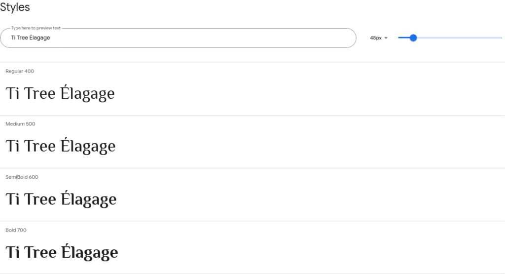Image resolution: width=505 pixels, height=274 pixels.
Task: Click the preview text input field
Action: coord(178,38)
